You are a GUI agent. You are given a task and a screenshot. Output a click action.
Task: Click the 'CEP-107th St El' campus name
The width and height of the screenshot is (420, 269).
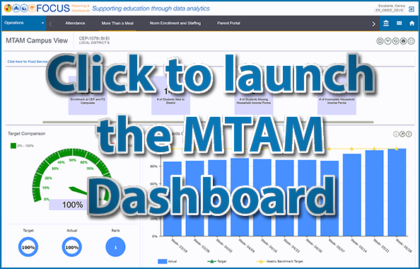pyautogui.click(x=94, y=39)
